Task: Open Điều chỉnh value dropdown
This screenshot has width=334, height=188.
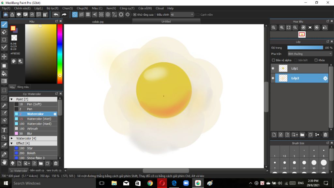Action: pos(182,15)
